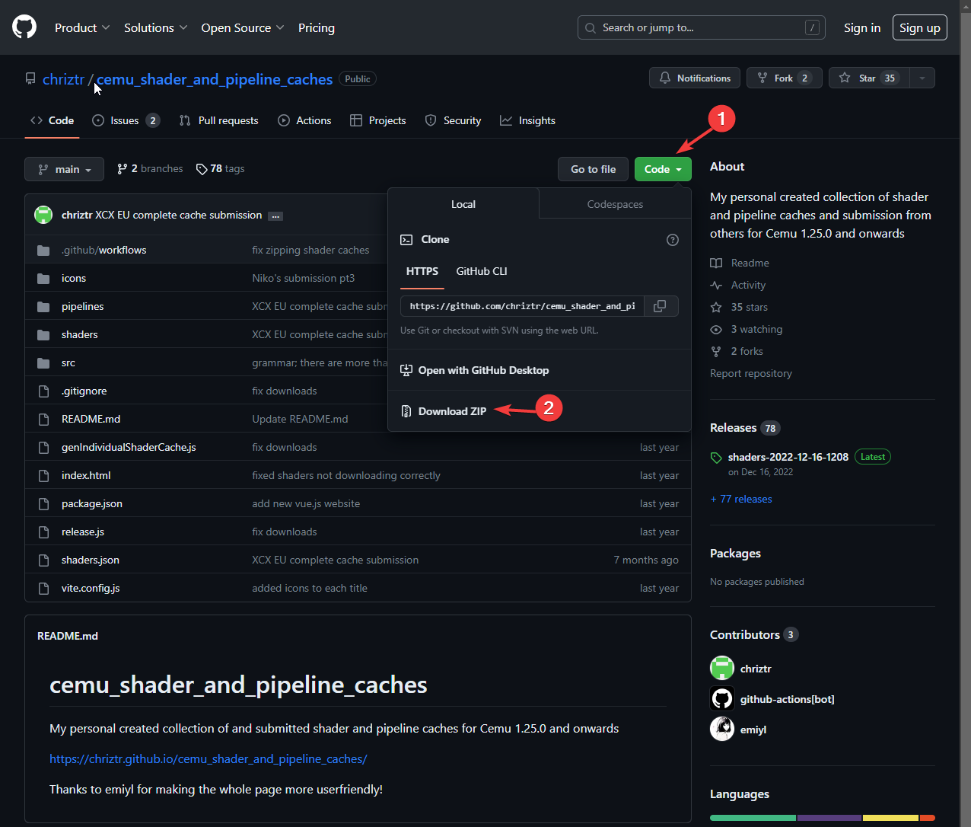Screen dimensions: 971x827
Task: Click the languages color bar
Action: point(823,818)
